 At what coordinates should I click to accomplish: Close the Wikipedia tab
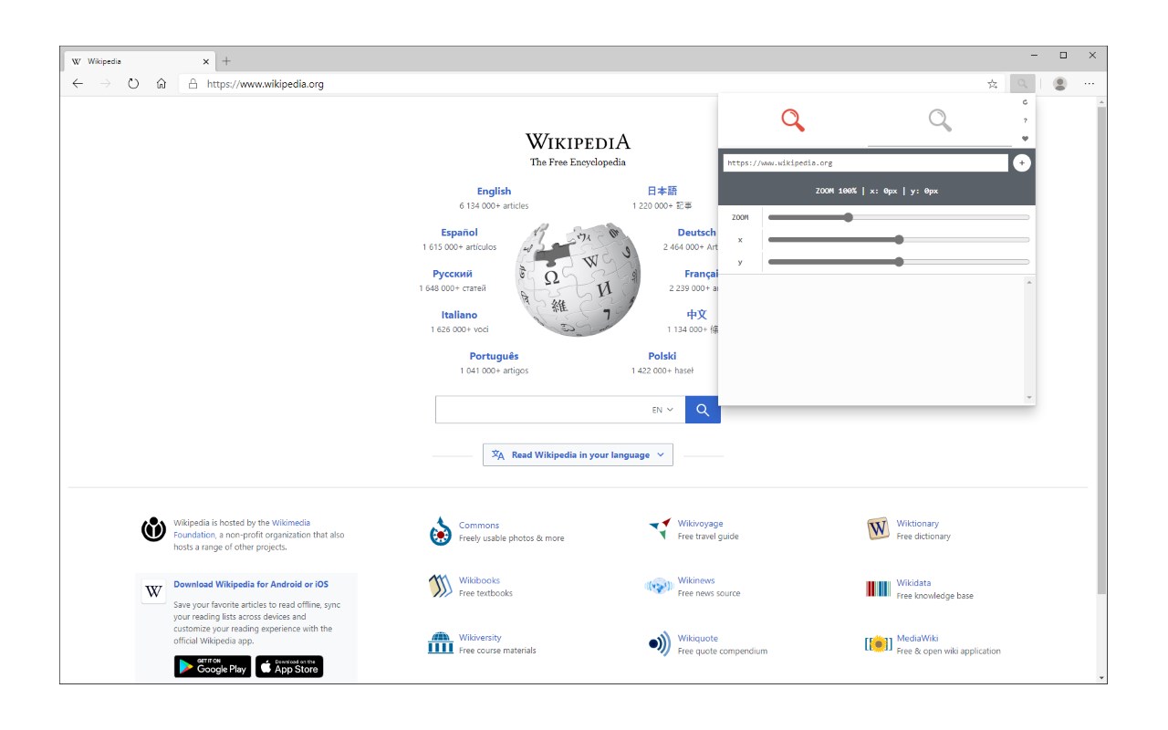click(206, 61)
